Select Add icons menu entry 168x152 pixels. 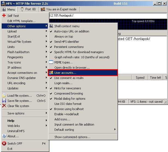click(83, 119)
